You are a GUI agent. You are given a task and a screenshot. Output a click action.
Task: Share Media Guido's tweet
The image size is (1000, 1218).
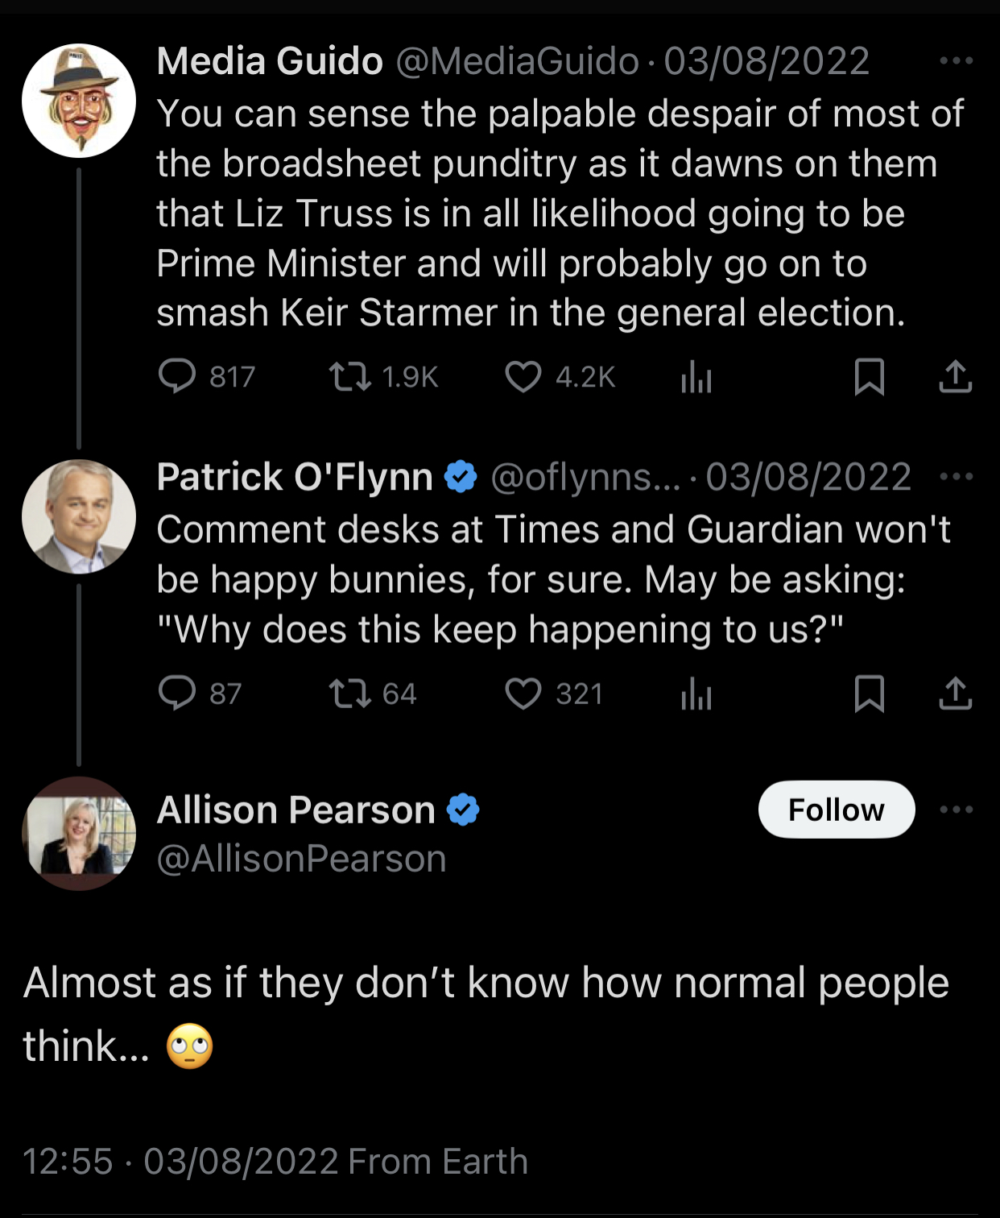pyautogui.click(x=955, y=376)
